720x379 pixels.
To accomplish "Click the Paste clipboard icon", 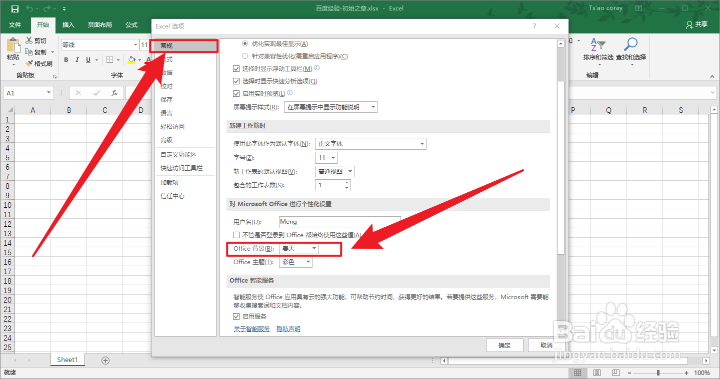I will [13, 46].
